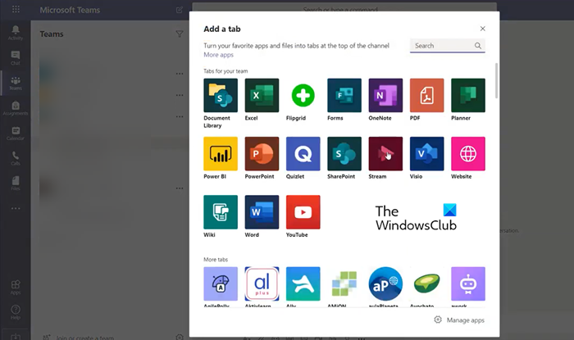Screen dimensions: 574x340
Task: Add the Quizlet tab
Action: [303, 154]
